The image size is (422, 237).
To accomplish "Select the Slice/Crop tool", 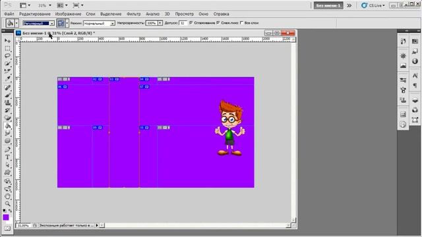I will (x=7, y=71).
